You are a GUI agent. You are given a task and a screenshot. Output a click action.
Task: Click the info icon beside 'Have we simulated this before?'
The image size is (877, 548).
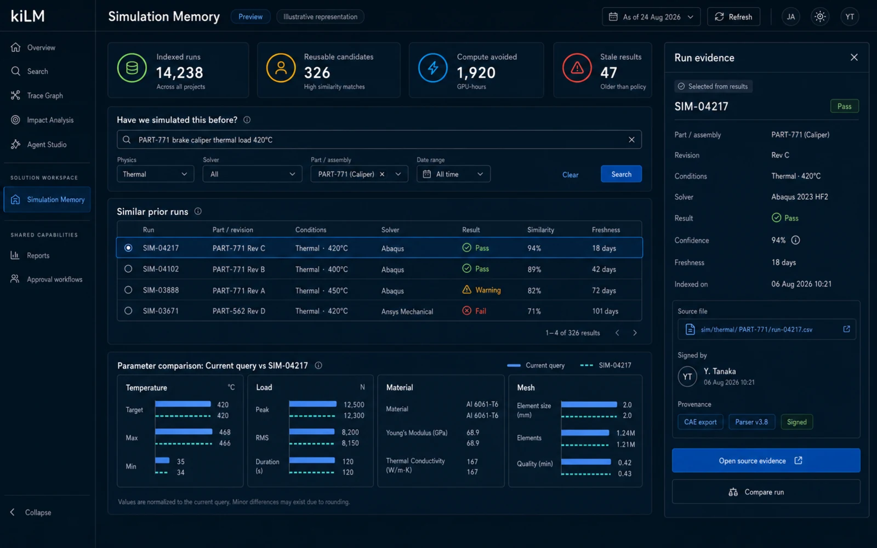247,120
